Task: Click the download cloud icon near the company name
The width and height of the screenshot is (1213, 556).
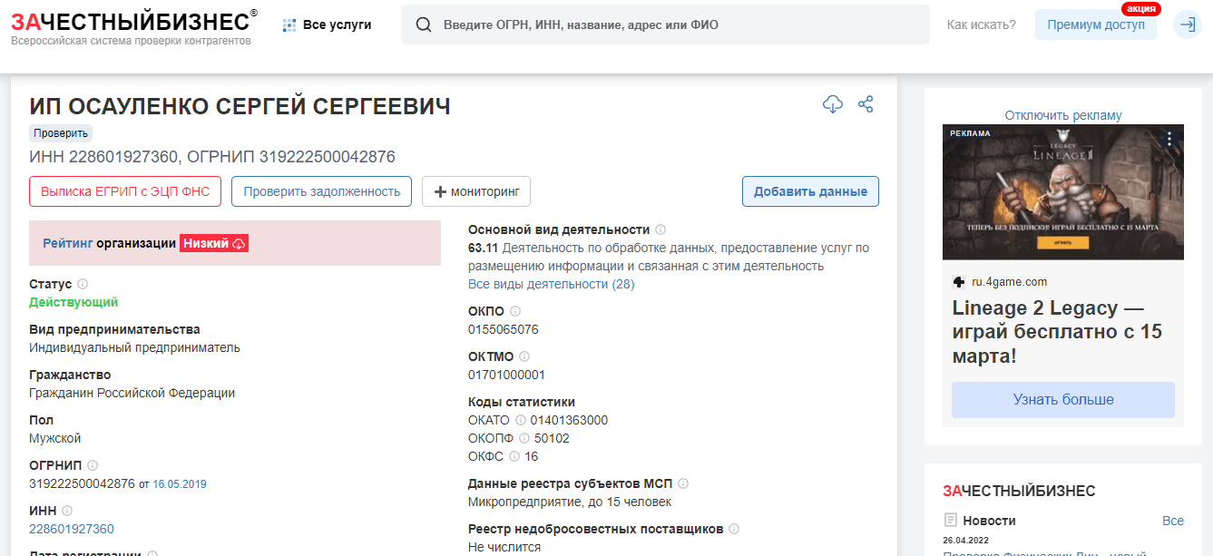Action: [832, 104]
